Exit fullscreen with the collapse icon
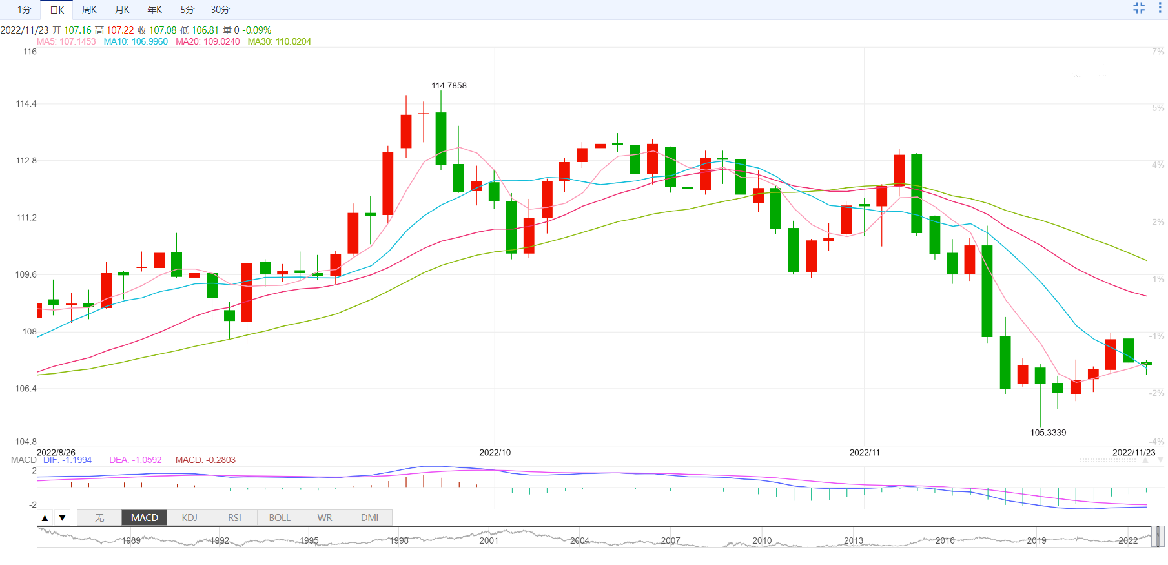The image size is (1168, 565). pyautogui.click(x=1139, y=8)
